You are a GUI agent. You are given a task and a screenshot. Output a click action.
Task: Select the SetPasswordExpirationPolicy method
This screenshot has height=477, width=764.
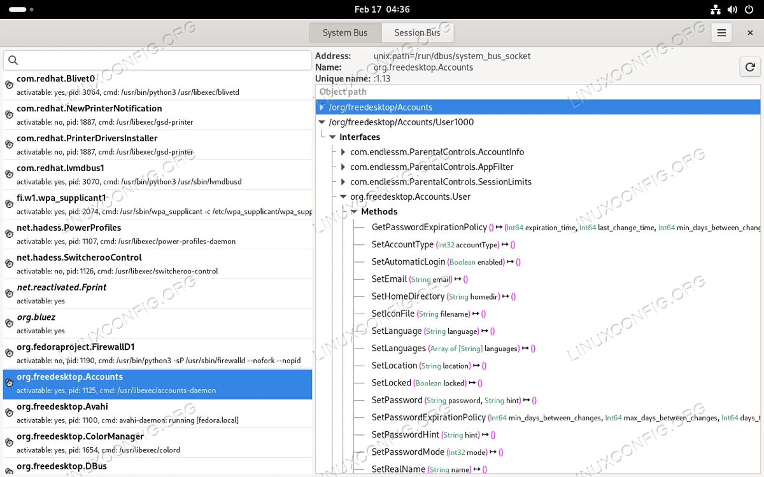click(x=428, y=417)
